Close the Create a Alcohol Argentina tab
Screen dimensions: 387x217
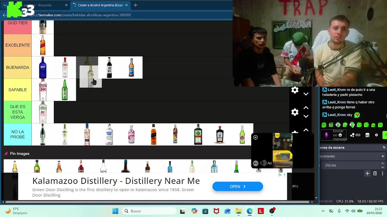click(x=127, y=5)
